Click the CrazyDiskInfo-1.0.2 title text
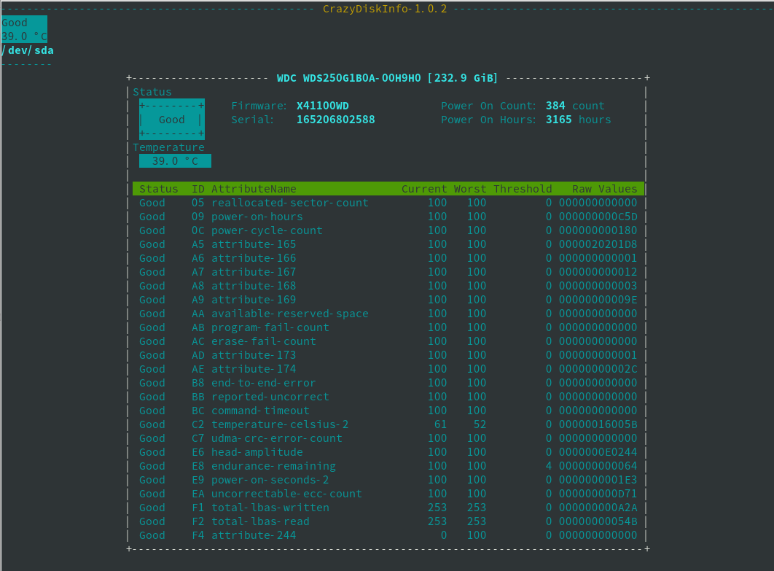 coord(385,9)
